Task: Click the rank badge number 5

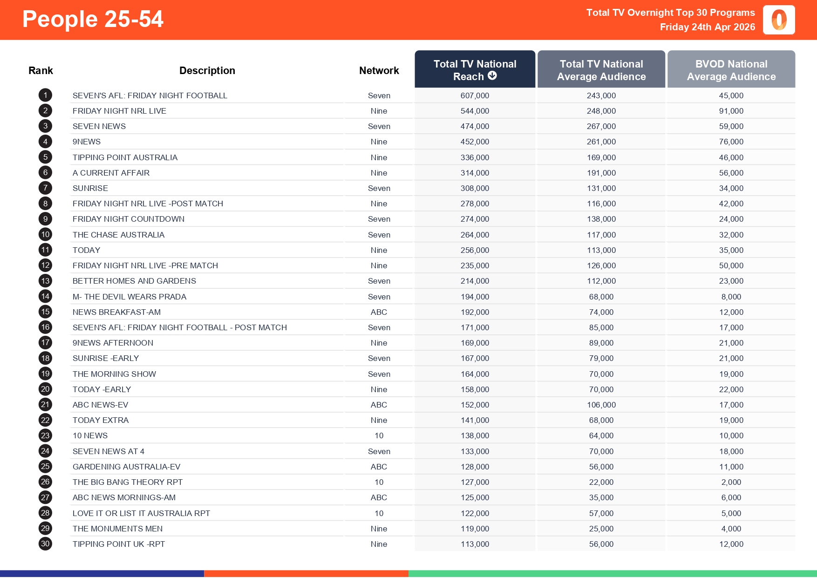Action: [x=45, y=157]
